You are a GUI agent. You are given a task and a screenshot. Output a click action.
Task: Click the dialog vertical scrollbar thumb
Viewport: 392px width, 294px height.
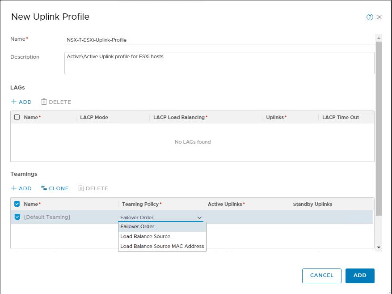coord(379,128)
